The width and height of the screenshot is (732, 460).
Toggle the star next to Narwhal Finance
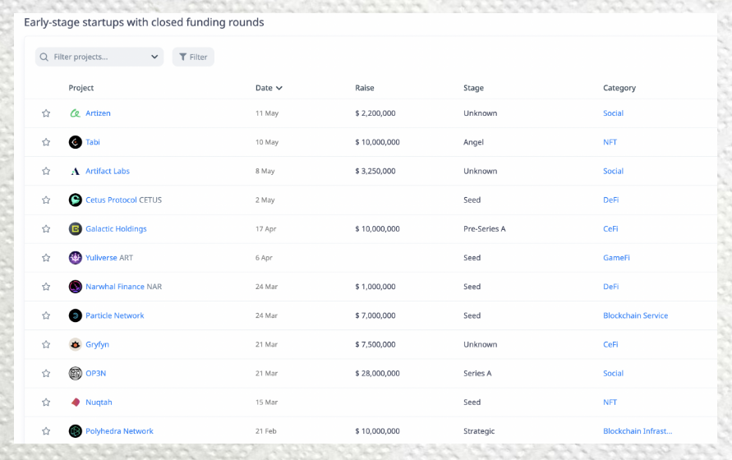[x=46, y=287]
